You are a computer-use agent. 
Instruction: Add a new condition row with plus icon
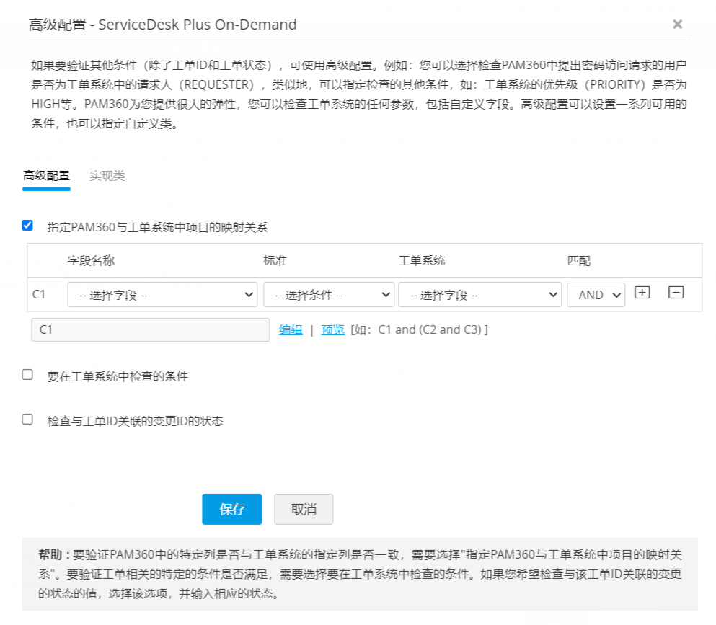pos(642,293)
